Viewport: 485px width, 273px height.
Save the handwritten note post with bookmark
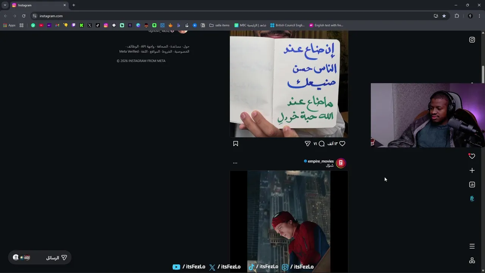[236, 144]
